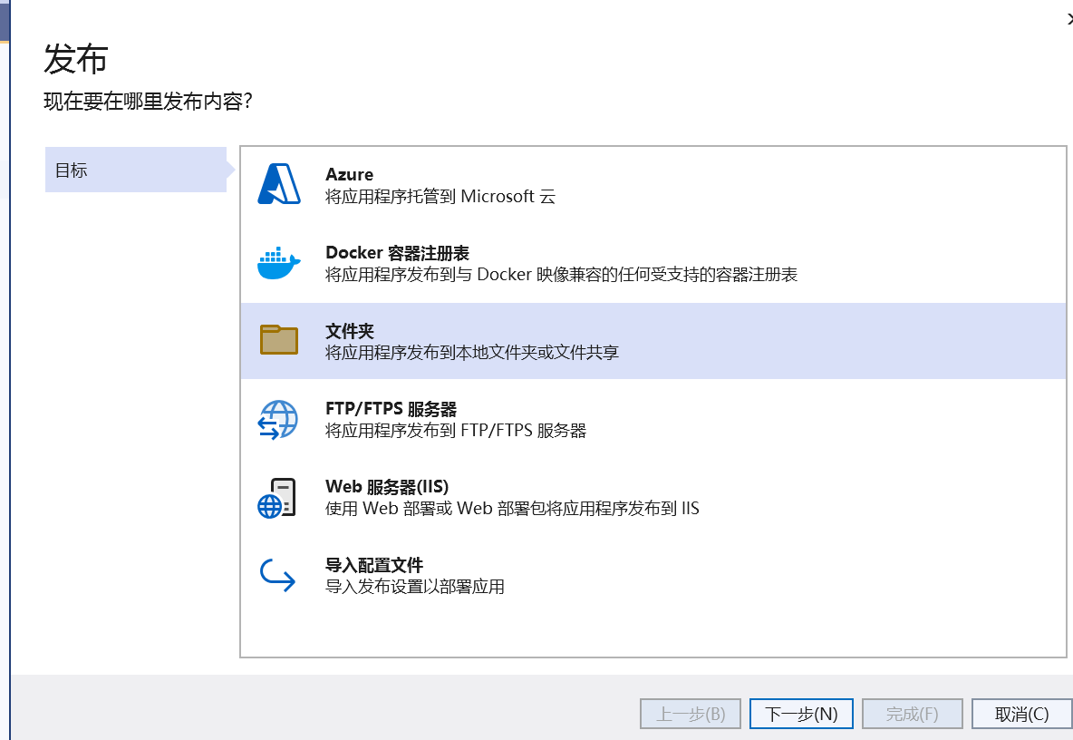Select the 目标 step tab
The image size is (1073, 740).
point(136,170)
